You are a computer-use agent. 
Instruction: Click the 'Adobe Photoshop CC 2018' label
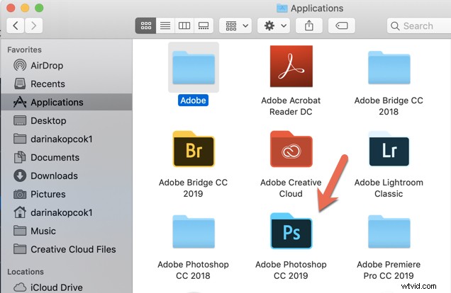click(193, 270)
